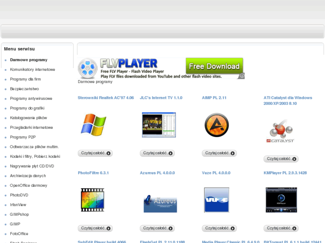Click the ATI Catalyst molecule logo
The height and width of the screenshot is (243, 325).
[281, 131]
